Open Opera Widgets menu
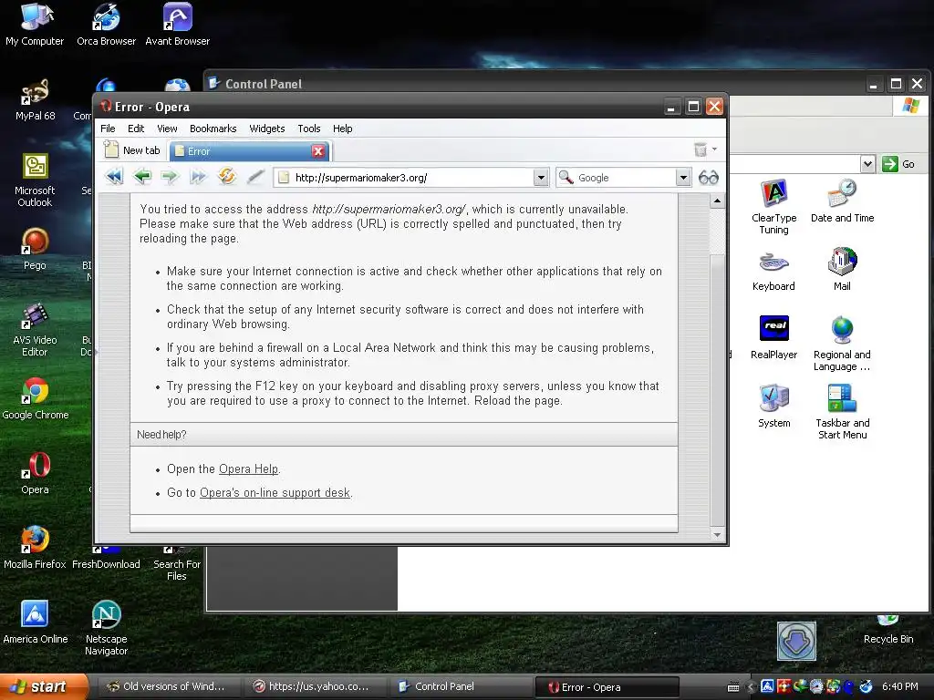Image resolution: width=934 pixels, height=700 pixels. [x=267, y=129]
